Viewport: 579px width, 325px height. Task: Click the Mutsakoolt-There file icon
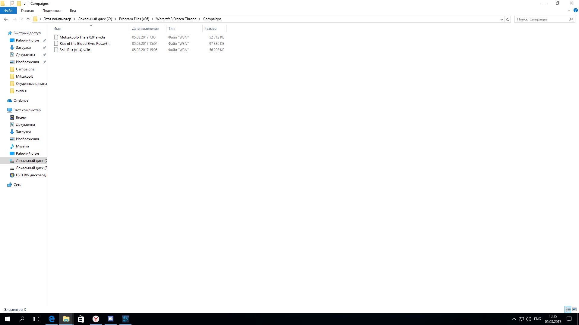point(56,37)
